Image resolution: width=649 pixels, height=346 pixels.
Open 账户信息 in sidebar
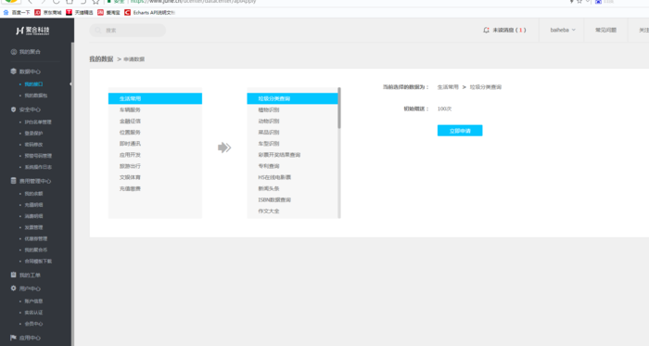[33, 301]
